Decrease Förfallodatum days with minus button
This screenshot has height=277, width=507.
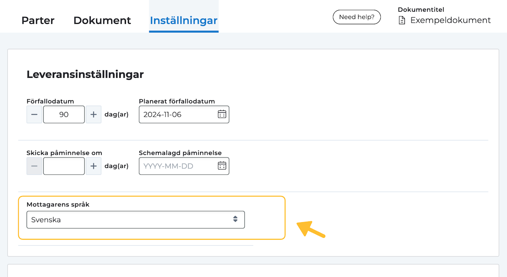(x=34, y=115)
